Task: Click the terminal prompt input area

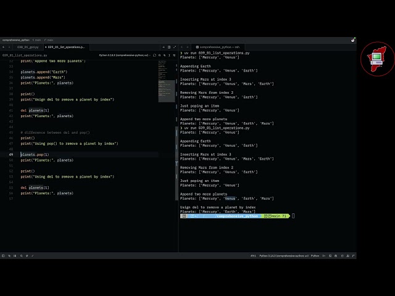Action: [x=293, y=216]
